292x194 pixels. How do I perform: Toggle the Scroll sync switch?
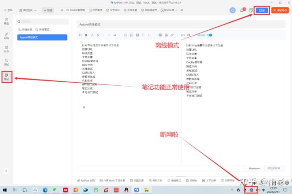[210, 35]
